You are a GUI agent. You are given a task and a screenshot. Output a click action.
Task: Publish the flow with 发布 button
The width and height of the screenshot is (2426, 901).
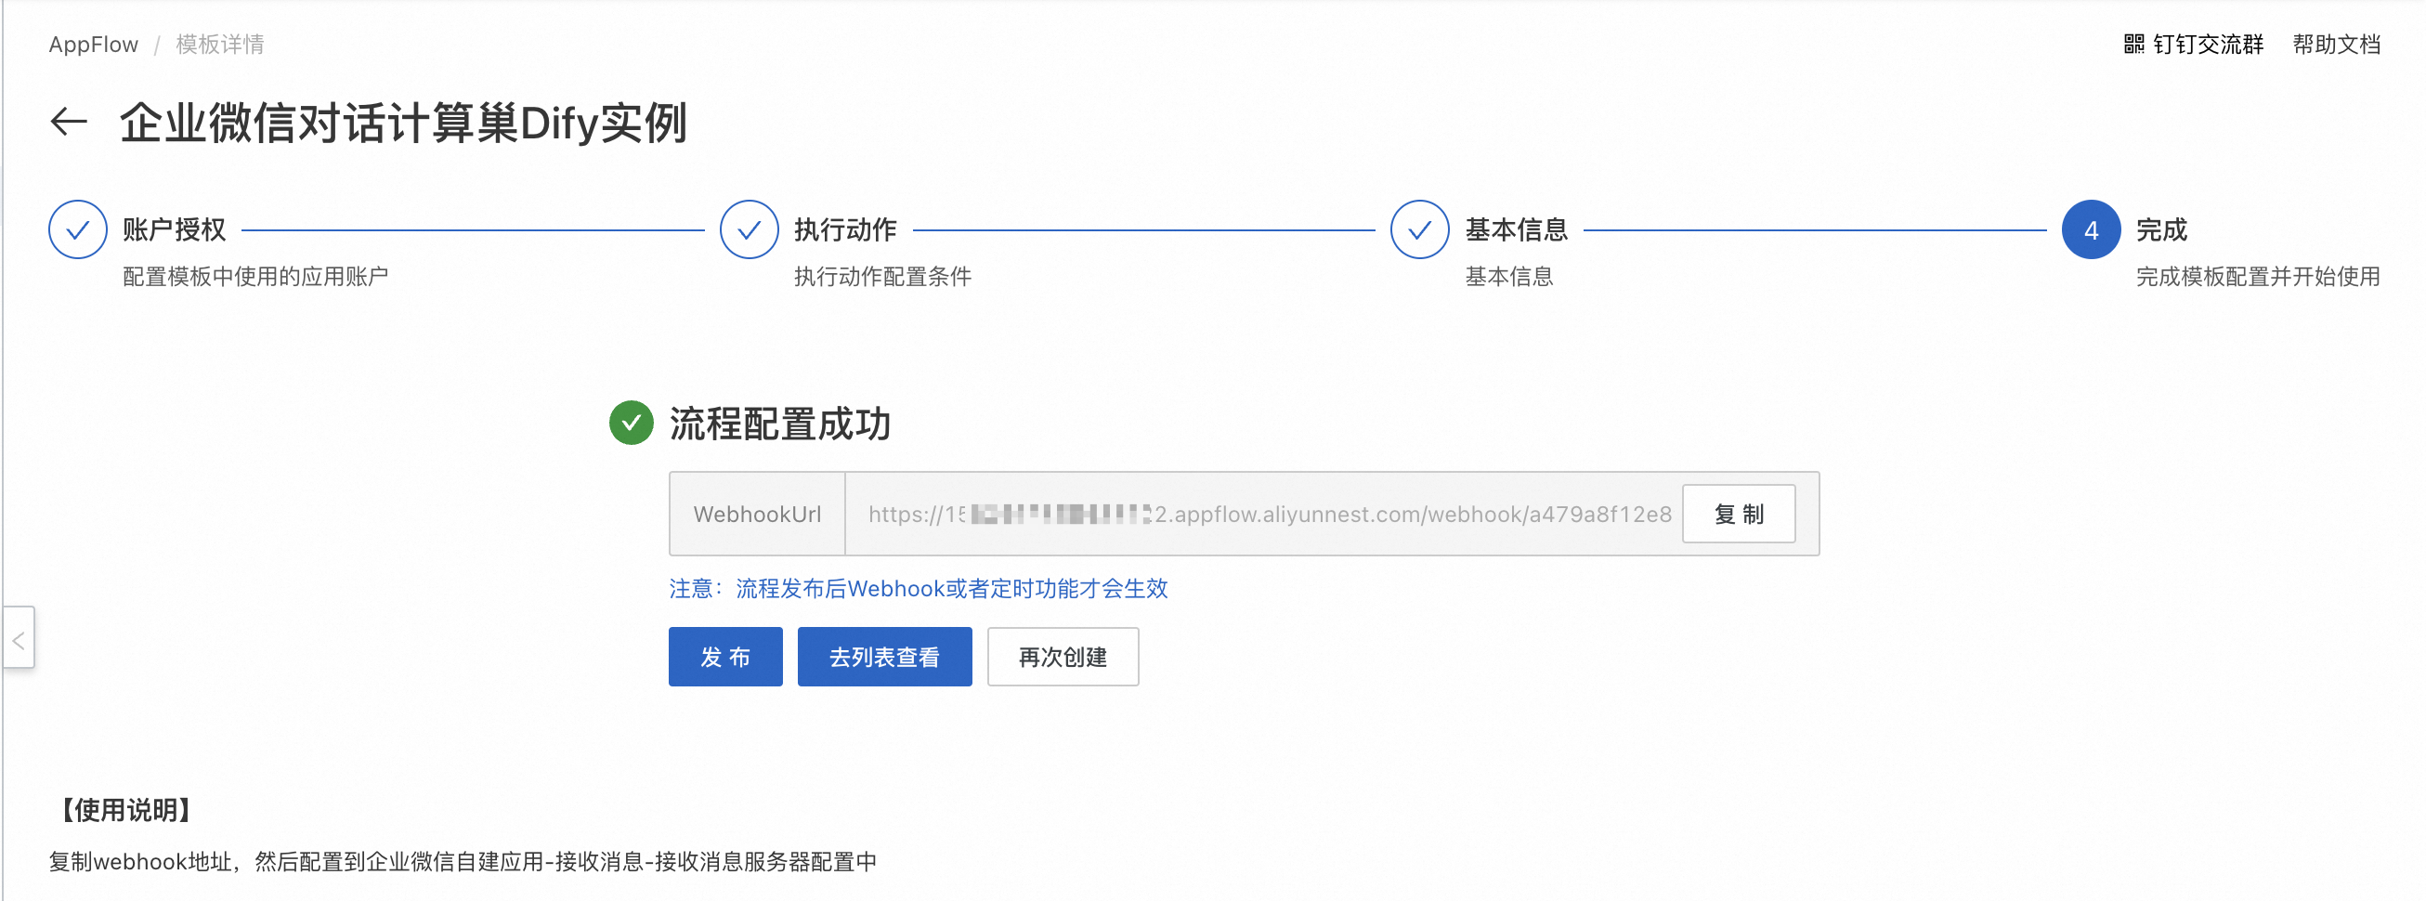725,656
